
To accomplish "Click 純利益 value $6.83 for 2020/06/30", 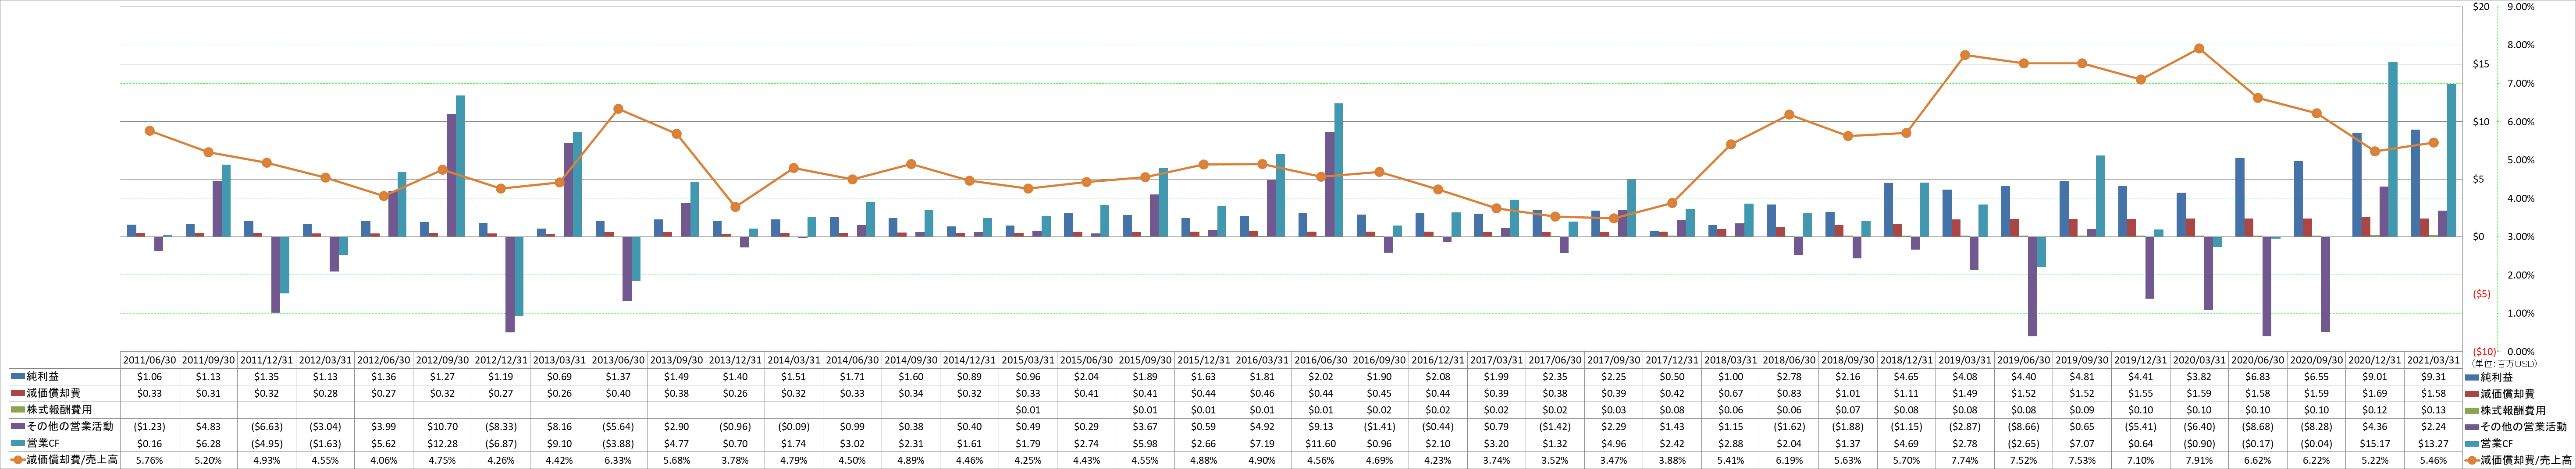I will point(2258,377).
